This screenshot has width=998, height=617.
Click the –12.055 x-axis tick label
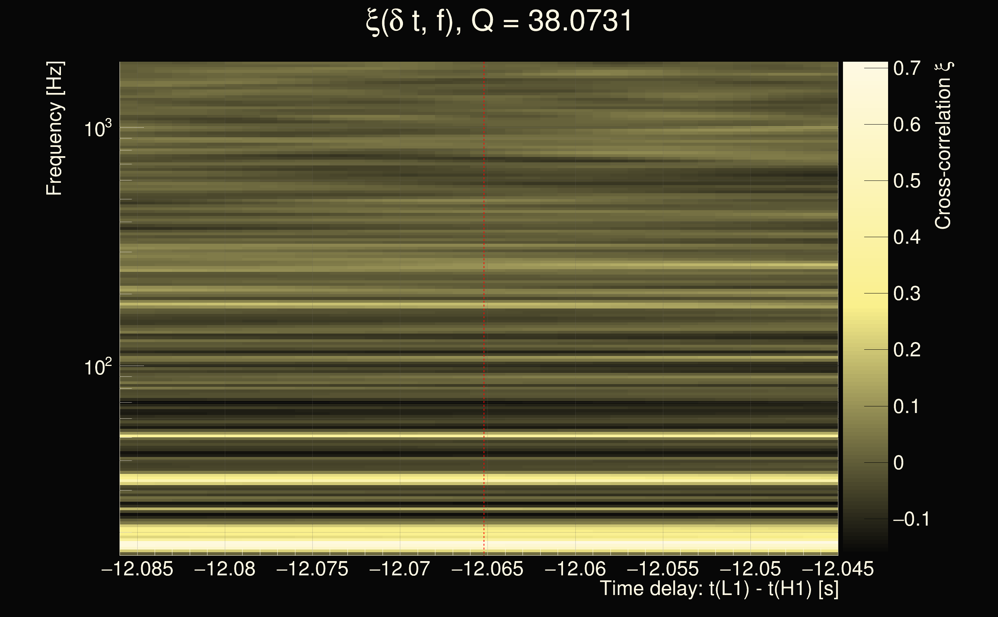[x=663, y=569]
